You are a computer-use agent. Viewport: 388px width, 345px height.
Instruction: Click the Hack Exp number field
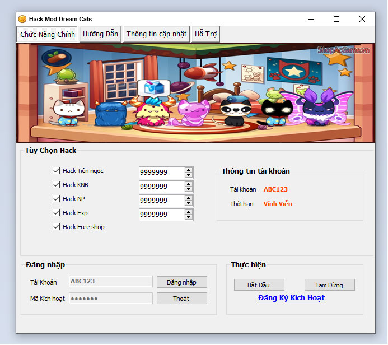[x=162, y=215]
